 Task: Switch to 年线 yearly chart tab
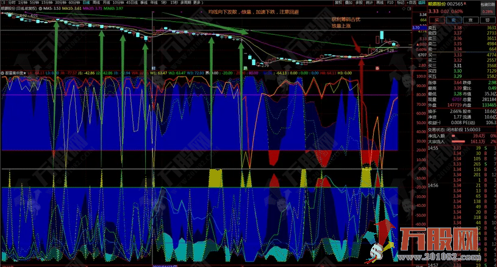[x=154, y=2]
